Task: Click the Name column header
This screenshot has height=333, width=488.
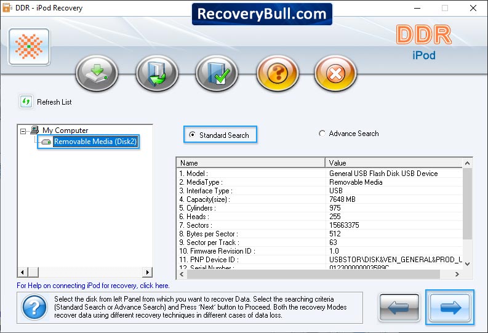Action: pos(250,163)
